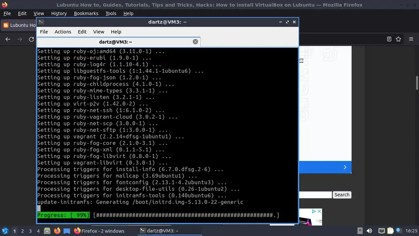Open the update notifier tray icon
The width and height of the screenshot is (419, 236).
coord(399,231)
